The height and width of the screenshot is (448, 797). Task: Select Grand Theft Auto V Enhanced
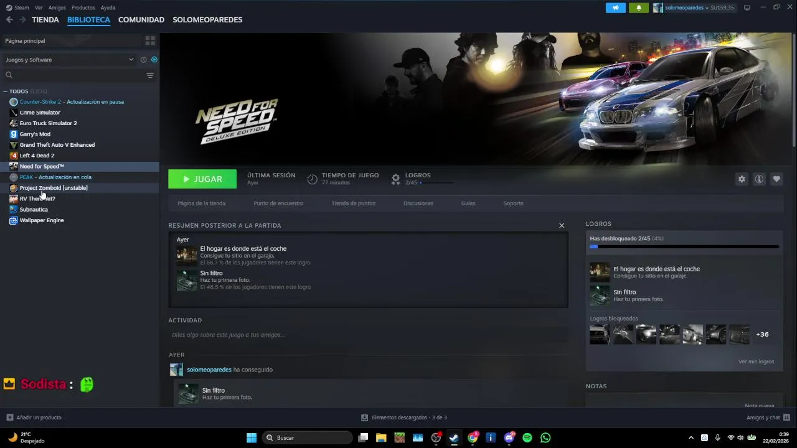click(x=80, y=145)
